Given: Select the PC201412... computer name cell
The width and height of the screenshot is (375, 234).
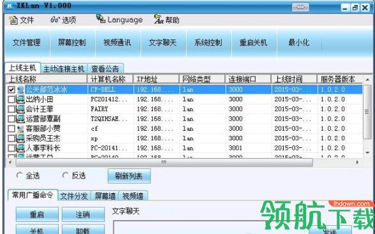Looking at the screenshot, I should click(111, 99).
